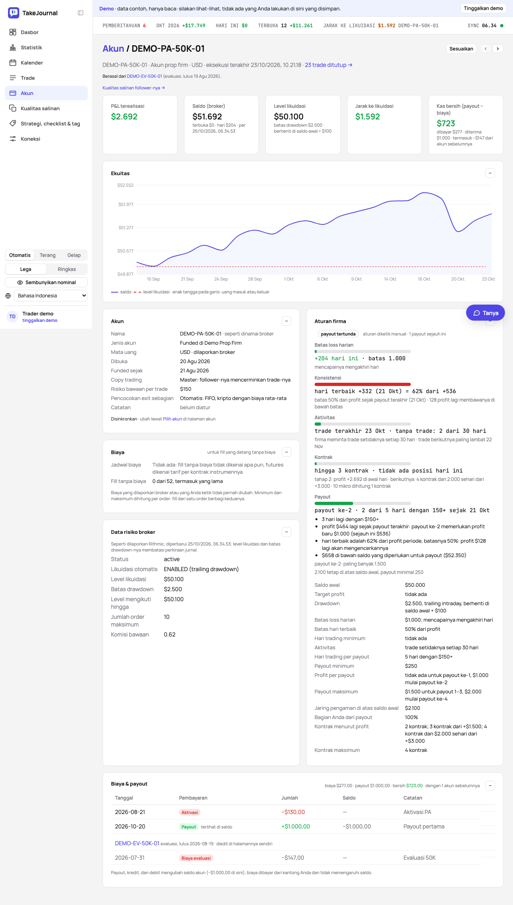The image size is (513, 905).
Task: Click the TakeJournal logo icon
Action: tap(14, 13)
